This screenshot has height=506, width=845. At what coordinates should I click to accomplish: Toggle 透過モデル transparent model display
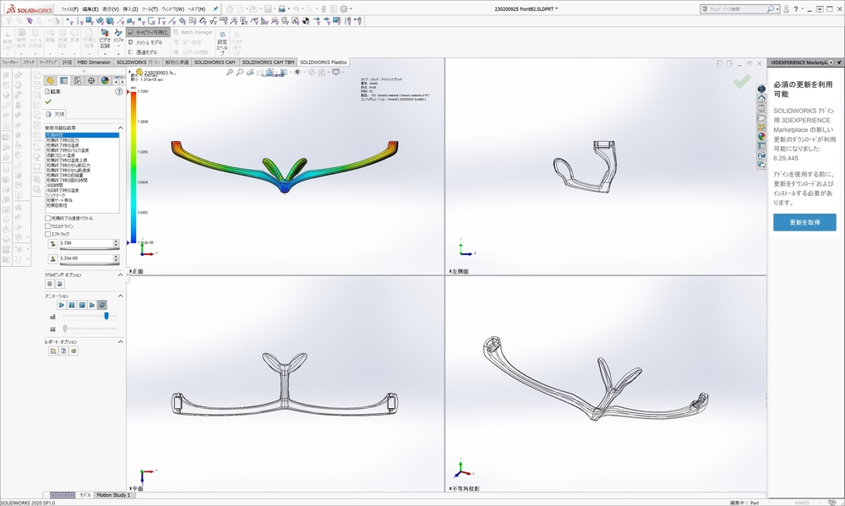[143, 52]
